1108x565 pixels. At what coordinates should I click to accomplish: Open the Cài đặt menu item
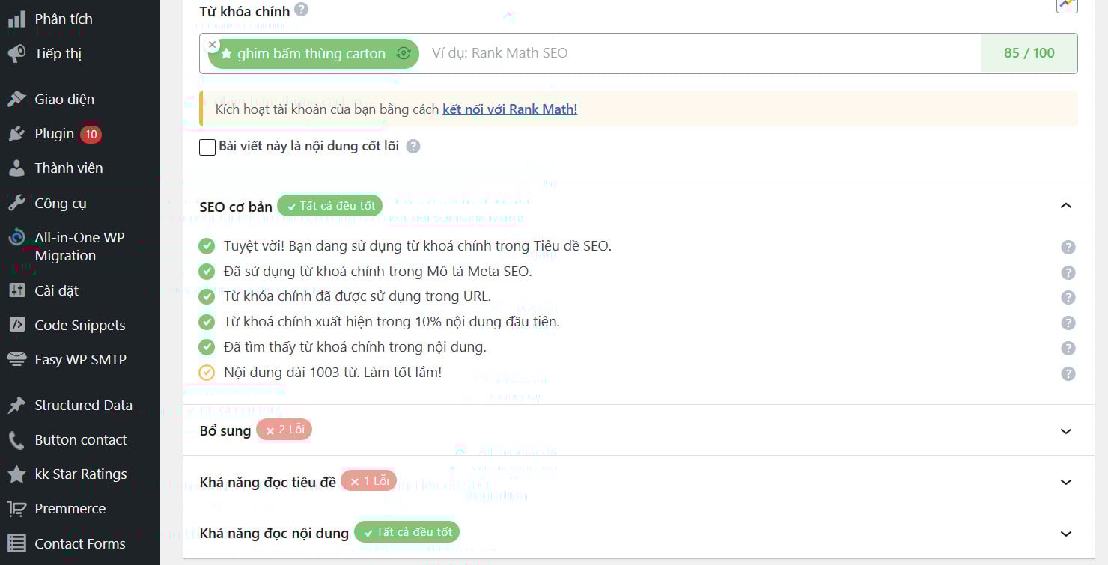[x=58, y=290]
